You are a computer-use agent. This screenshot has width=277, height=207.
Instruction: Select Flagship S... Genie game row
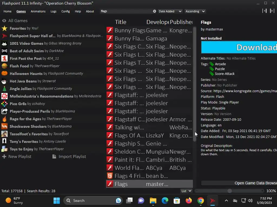tap(149, 143)
